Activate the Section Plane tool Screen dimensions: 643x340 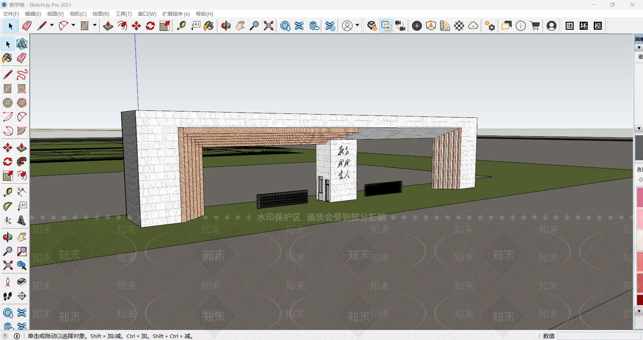pos(22,296)
